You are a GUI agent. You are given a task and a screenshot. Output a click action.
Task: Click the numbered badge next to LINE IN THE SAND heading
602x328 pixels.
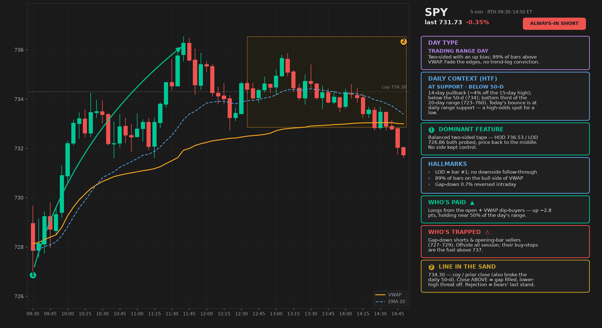click(431, 267)
